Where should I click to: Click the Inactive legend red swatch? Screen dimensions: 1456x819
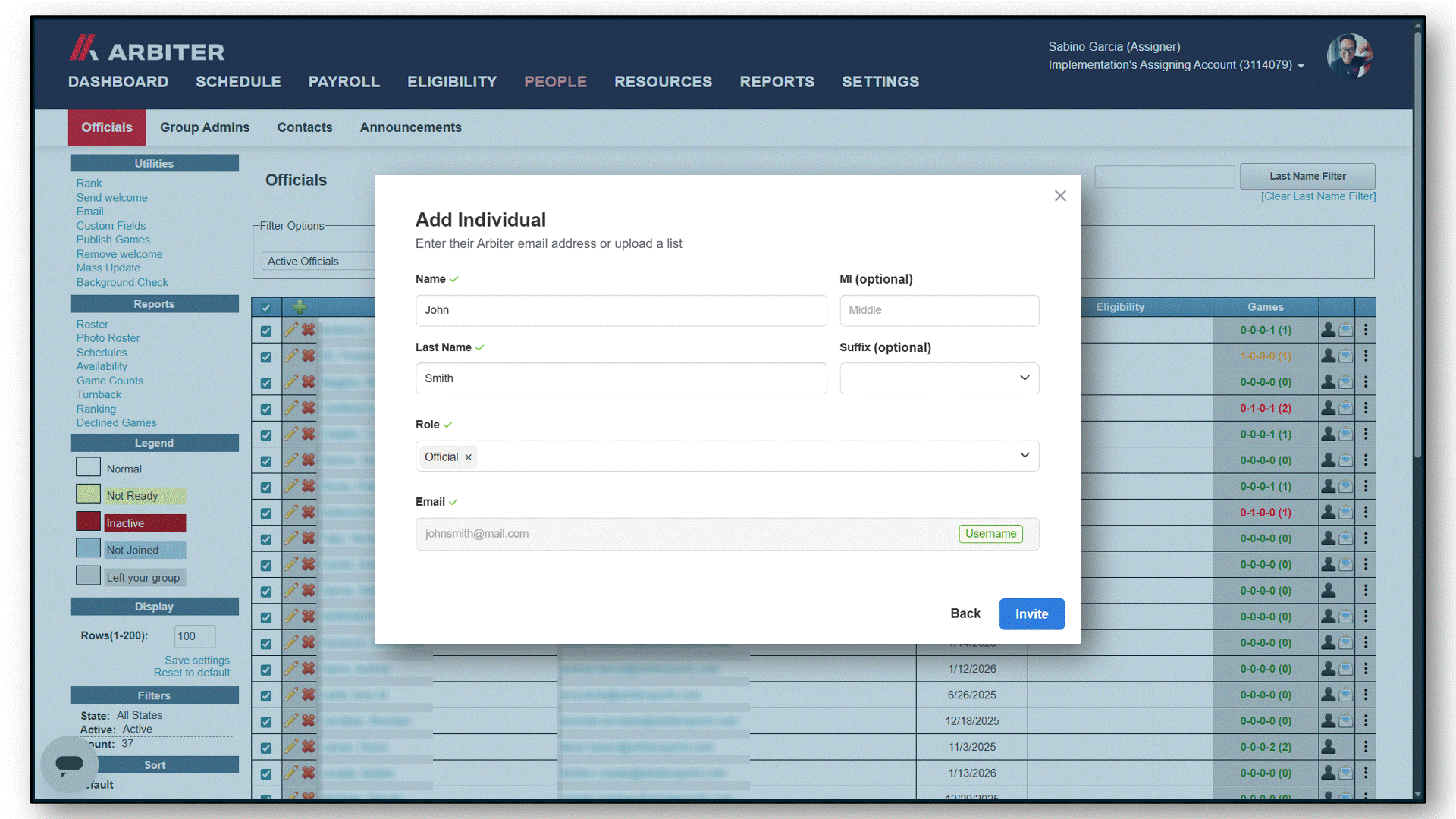click(88, 522)
